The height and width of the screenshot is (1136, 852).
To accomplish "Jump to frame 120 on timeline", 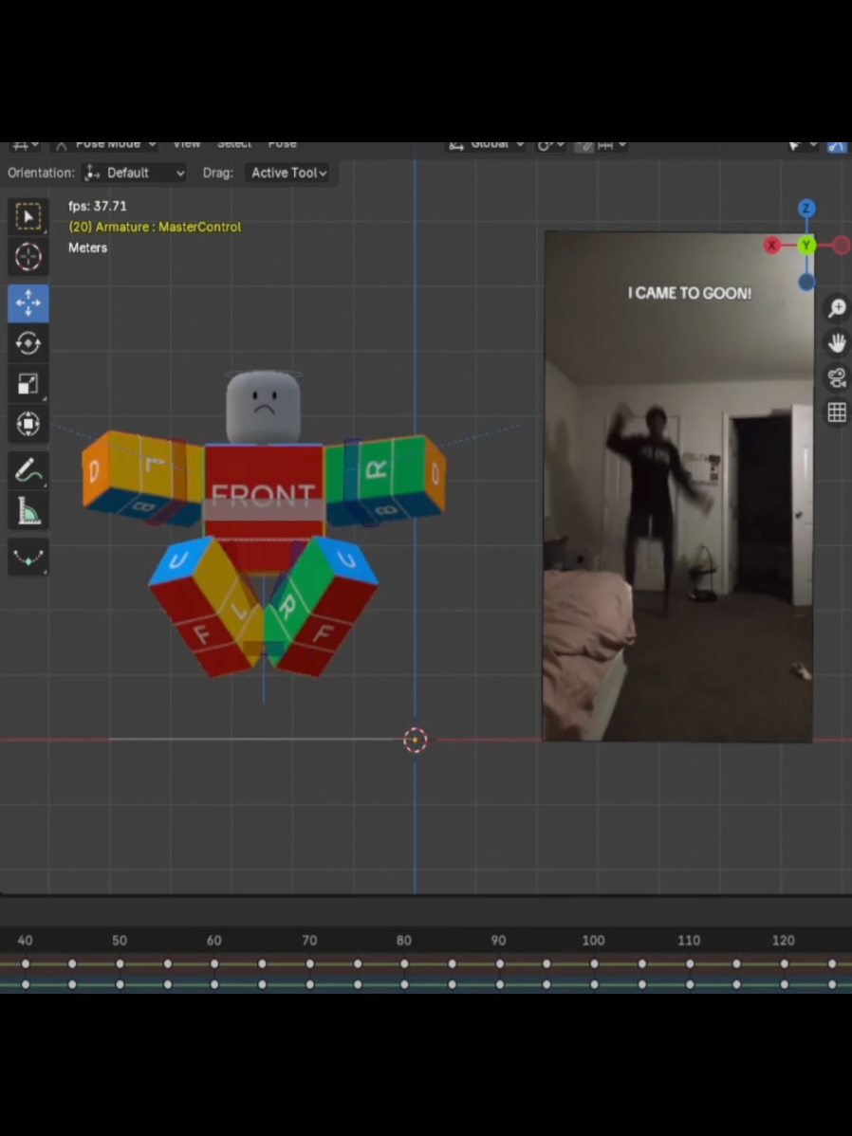I will pyautogui.click(x=783, y=941).
